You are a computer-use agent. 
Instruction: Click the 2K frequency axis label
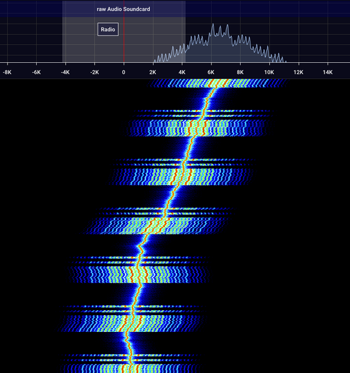point(153,72)
